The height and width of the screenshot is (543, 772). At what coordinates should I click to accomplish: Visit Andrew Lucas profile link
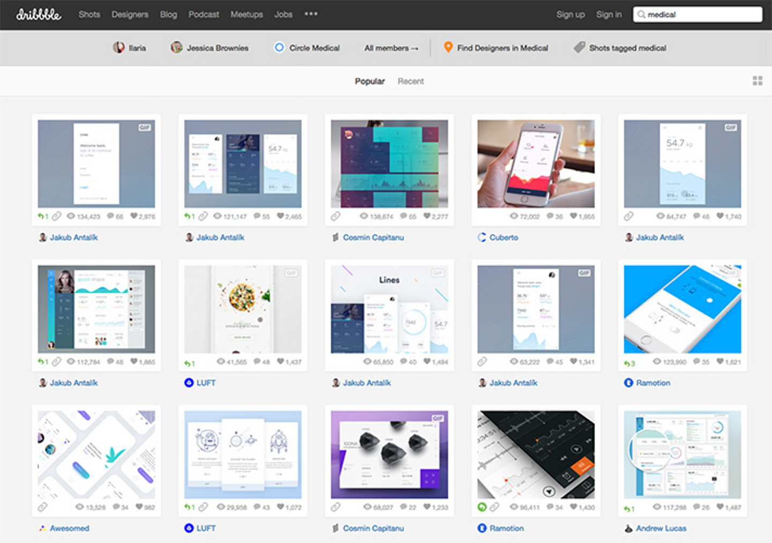(x=661, y=528)
